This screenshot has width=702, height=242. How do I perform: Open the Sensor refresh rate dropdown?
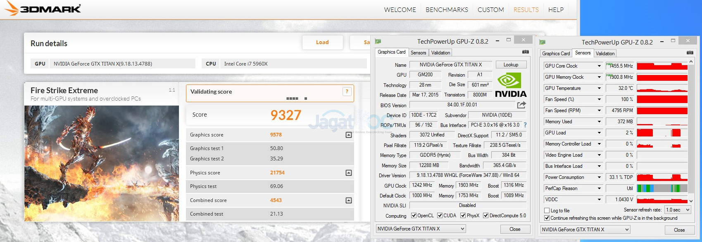point(677,210)
